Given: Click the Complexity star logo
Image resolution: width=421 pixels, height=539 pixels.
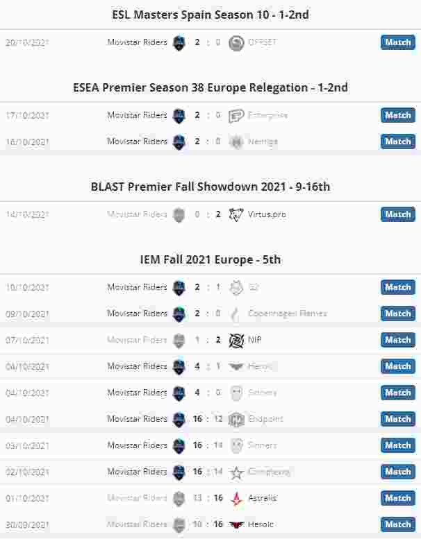Looking at the screenshot, I should pyautogui.click(x=236, y=472).
